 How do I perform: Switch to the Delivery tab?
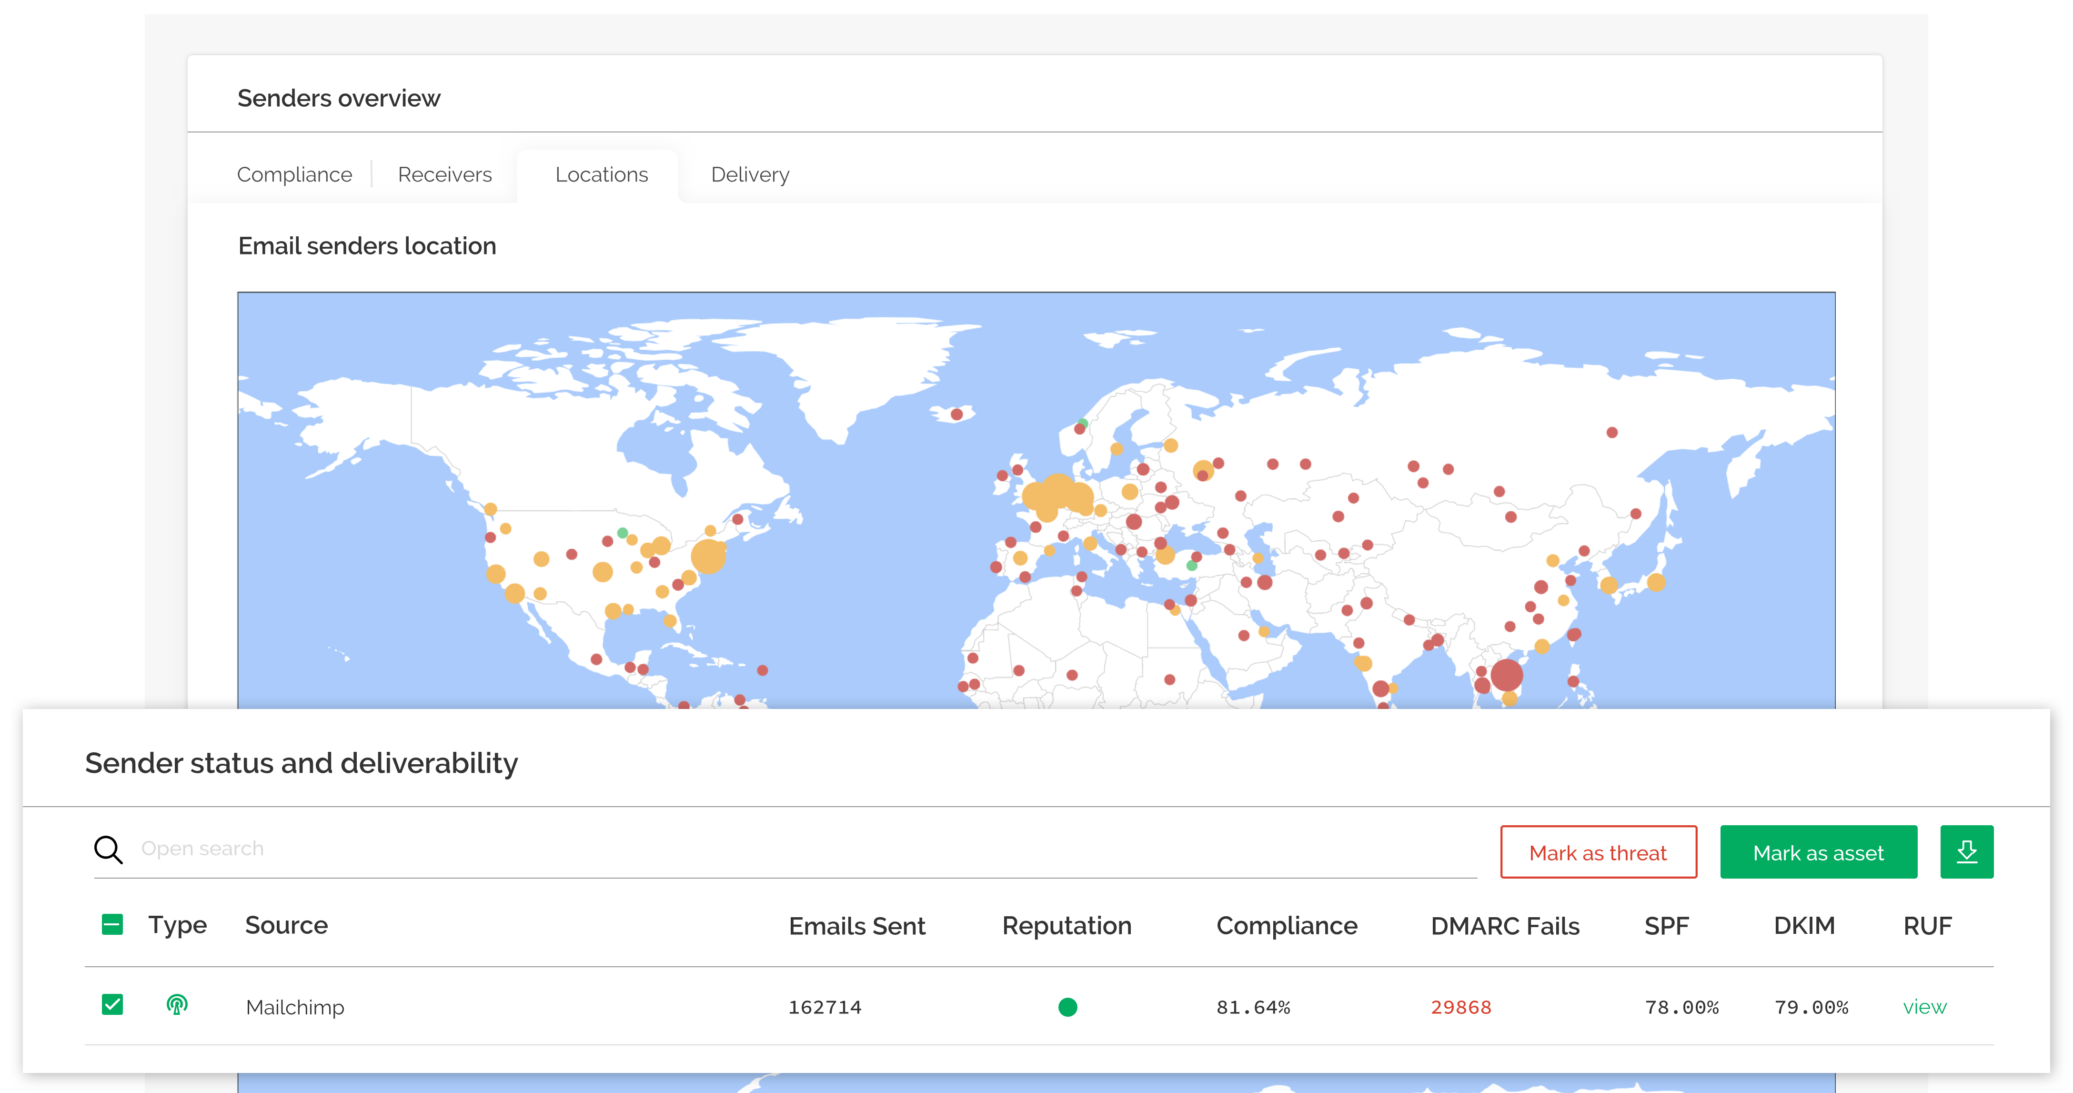coord(749,174)
